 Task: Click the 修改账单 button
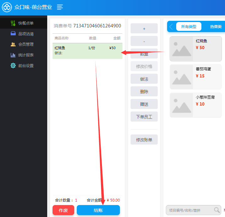coord(144,140)
